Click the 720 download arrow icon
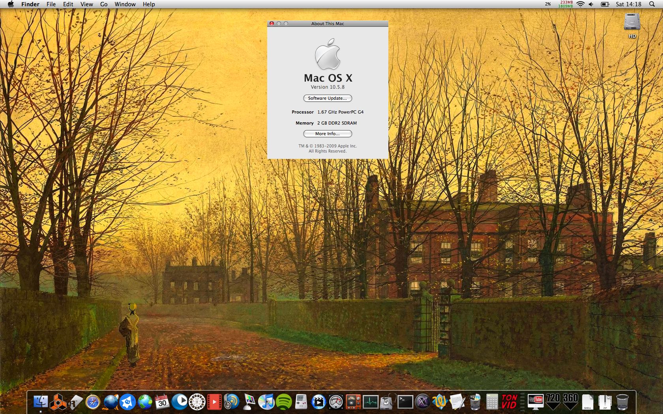The image size is (663, 414). 553,401
